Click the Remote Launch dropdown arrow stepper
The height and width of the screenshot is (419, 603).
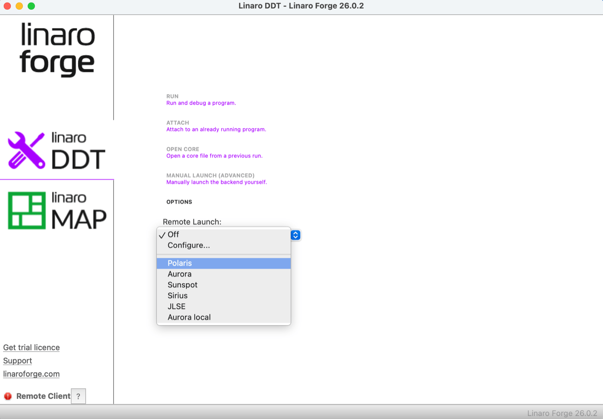pyautogui.click(x=295, y=235)
